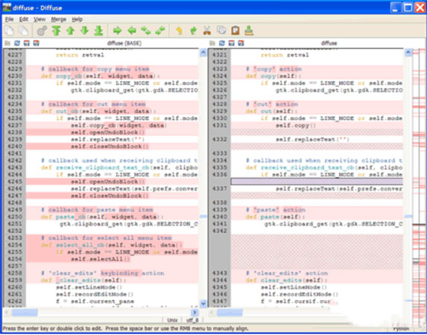Open the Merge menu
This screenshot has height=335, width=427.
[59, 19]
